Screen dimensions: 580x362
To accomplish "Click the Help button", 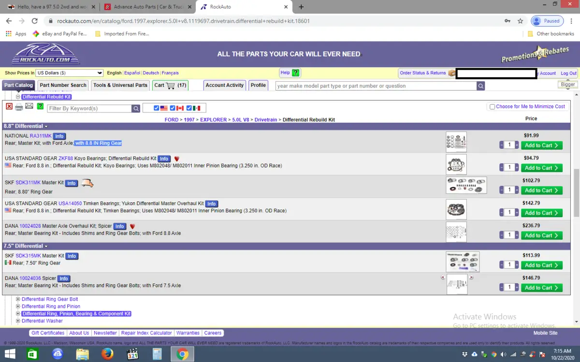I will tap(290, 73).
